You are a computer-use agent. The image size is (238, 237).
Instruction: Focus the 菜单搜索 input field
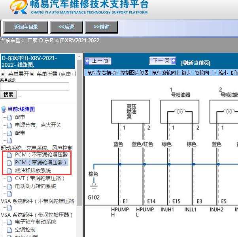click(35, 86)
